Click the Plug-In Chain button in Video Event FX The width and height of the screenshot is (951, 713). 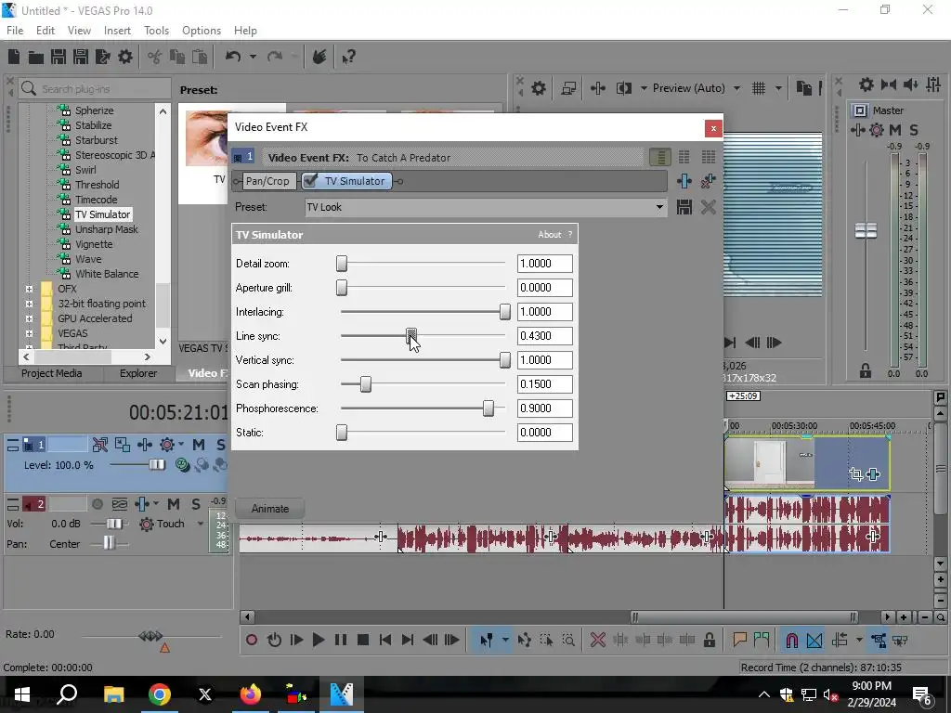click(684, 181)
